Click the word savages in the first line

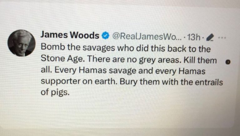point(98,48)
